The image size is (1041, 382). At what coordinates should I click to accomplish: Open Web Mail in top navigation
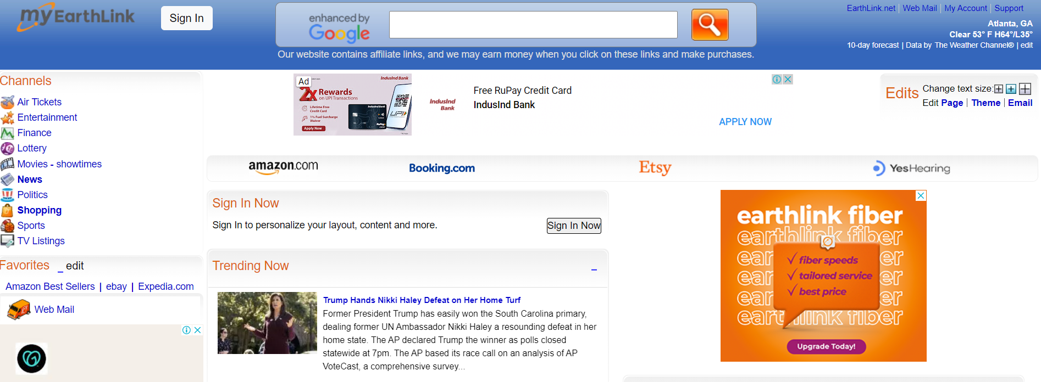click(920, 8)
